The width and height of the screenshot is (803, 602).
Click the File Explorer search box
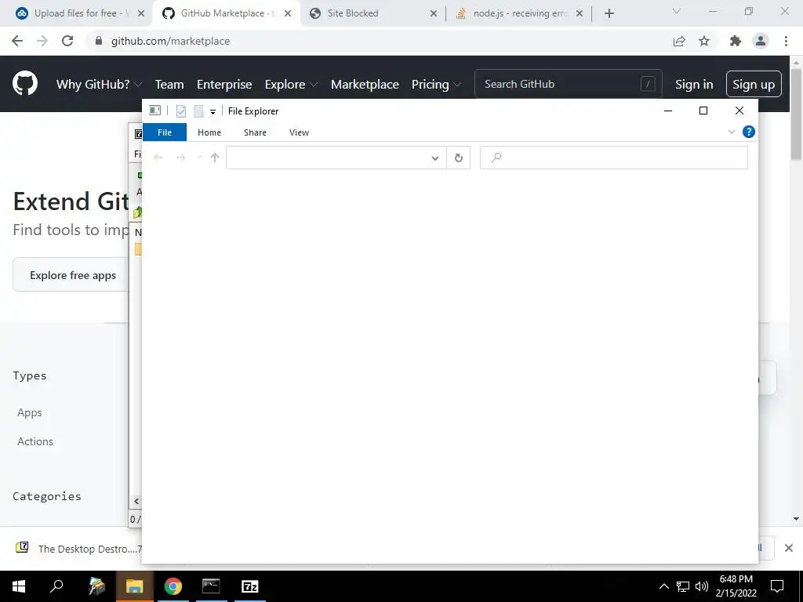coord(613,158)
